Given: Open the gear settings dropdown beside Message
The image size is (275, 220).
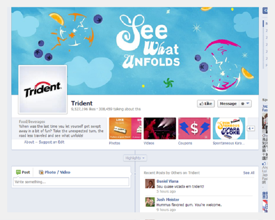Looking at the screenshot, I should [x=245, y=104].
